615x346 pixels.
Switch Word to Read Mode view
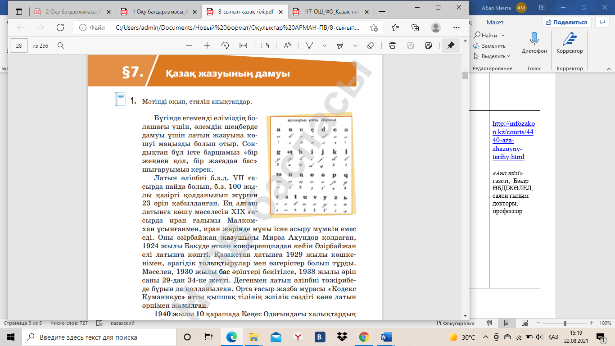(x=489, y=323)
